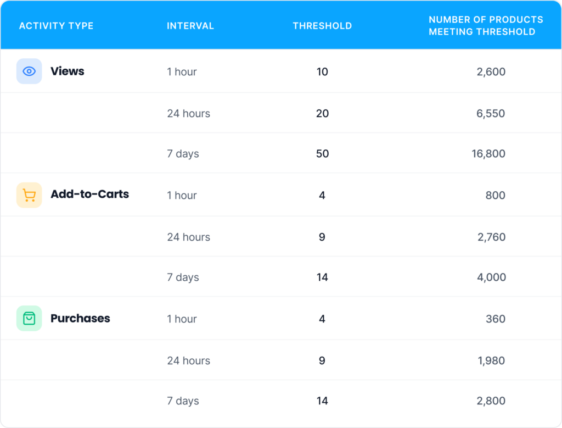562x428 pixels.
Task: Click the Threshold column header
Action: [x=322, y=26]
